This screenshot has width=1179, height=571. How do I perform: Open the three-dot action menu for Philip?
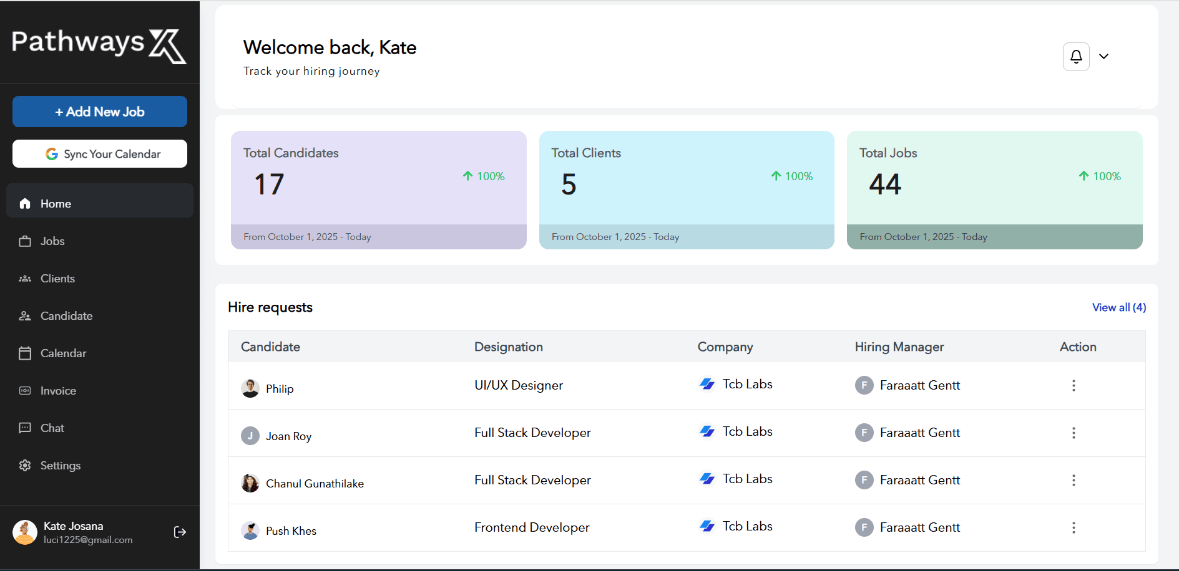click(1074, 385)
